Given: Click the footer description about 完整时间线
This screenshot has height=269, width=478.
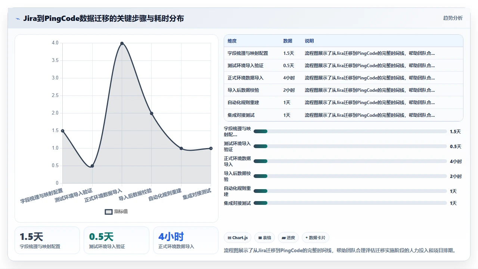Looking at the screenshot, I should [339, 250].
